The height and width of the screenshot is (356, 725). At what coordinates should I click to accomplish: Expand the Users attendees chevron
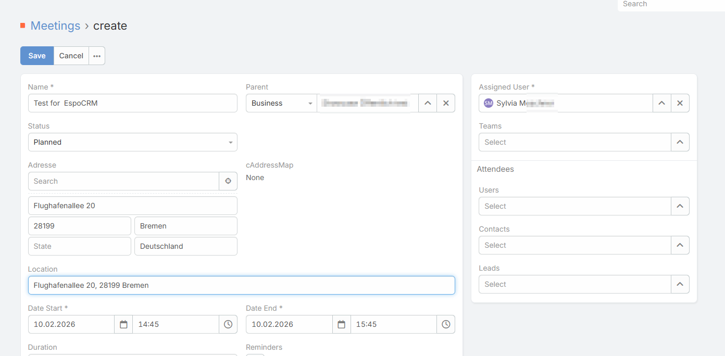click(680, 206)
